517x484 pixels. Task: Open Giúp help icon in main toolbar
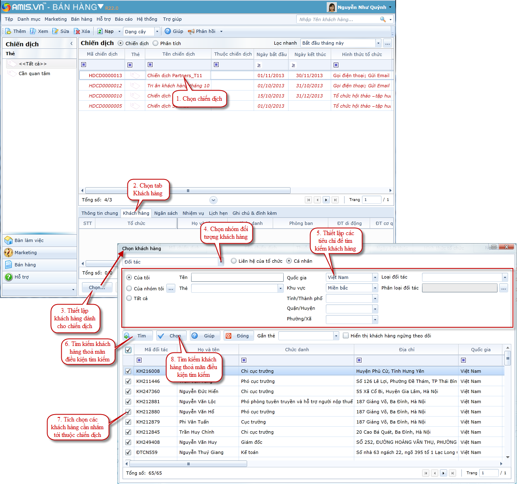click(x=168, y=31)
